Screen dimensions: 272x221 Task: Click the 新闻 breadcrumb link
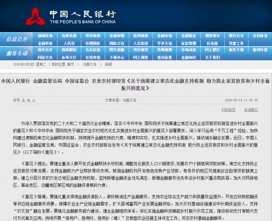pyautogui.click(x=108, y=64)
